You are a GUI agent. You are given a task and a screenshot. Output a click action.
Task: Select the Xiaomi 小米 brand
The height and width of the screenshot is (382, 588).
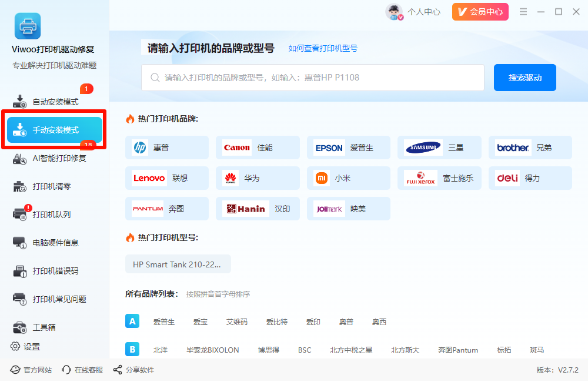click(348, 178)
